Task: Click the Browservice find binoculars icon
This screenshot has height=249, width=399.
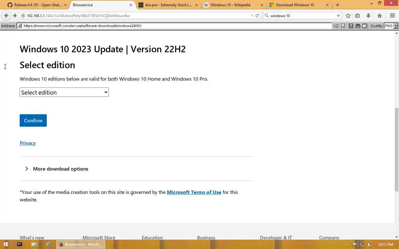Action: pos(358,26)
